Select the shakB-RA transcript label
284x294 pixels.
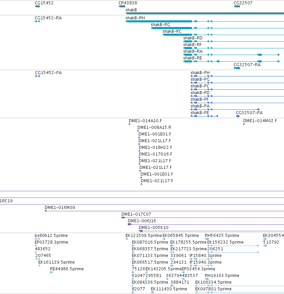pos(193,51)
